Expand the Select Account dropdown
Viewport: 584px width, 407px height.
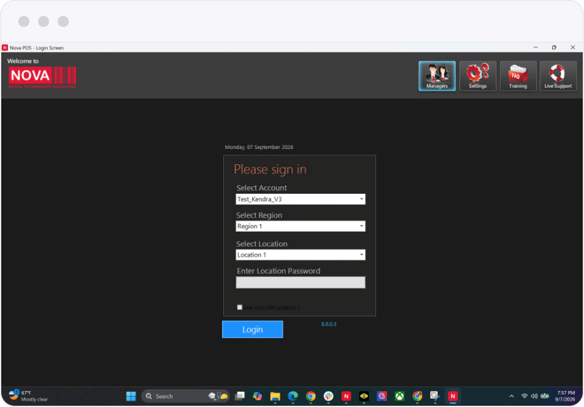tap(361, 199)
